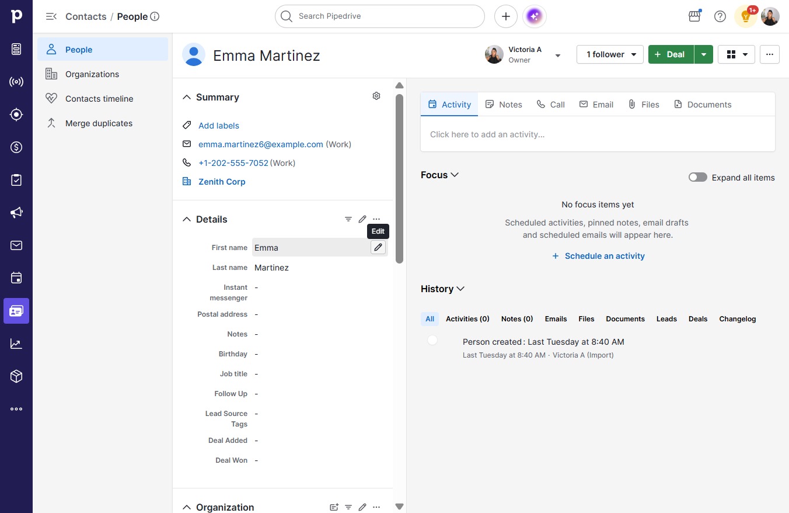Open the 1 follower dropdown
The image size is (789, 513).
(610, 54)
